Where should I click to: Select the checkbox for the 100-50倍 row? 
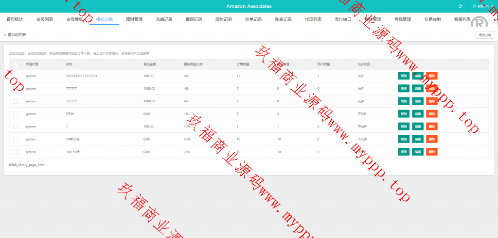click(16, 152)
